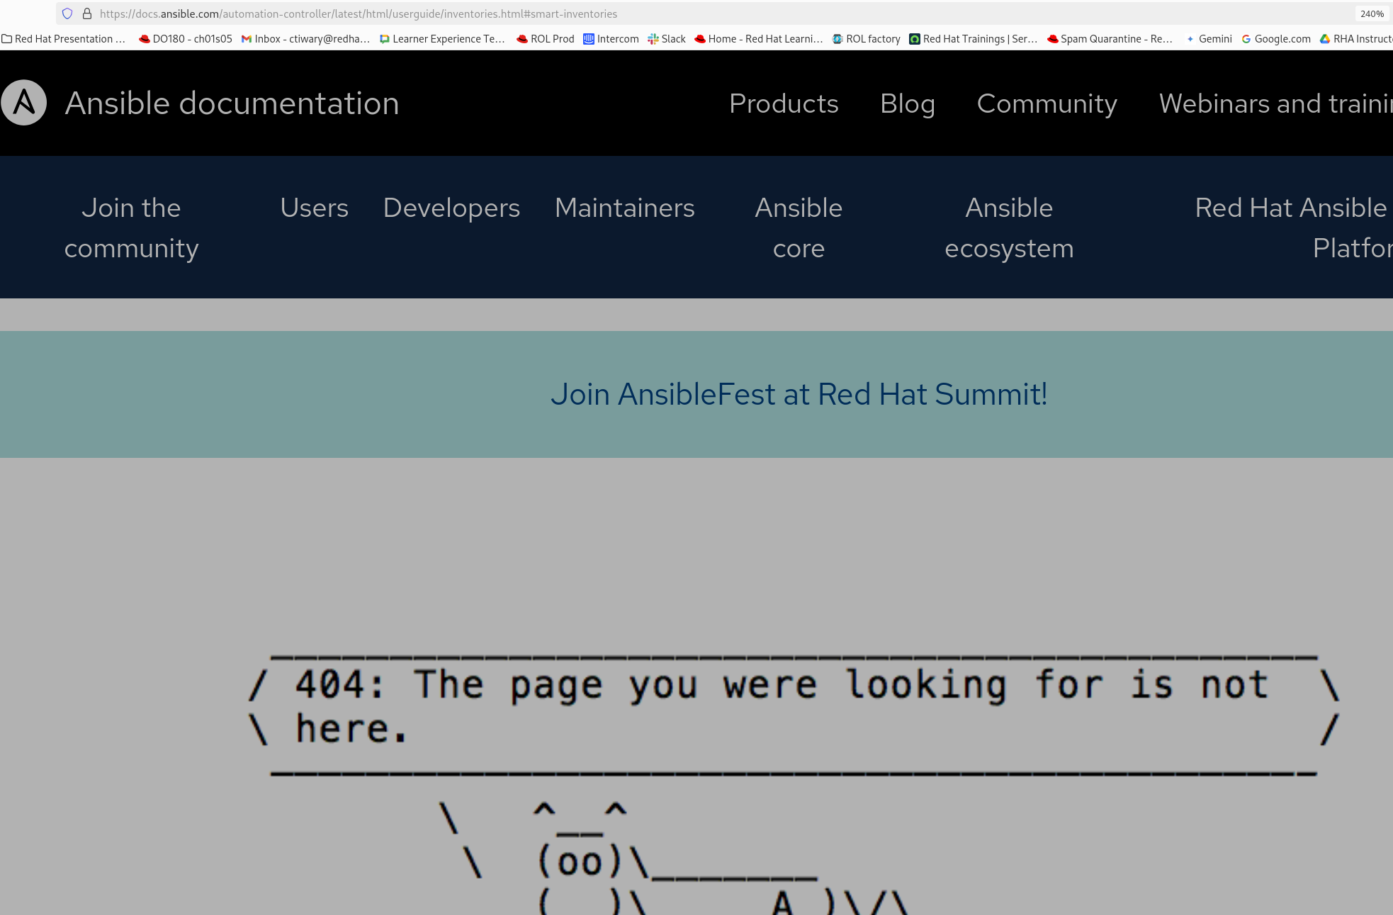Click the 240% zoom level indicator
This screenshot has height=915, width=1393.
click(1372, 13)
